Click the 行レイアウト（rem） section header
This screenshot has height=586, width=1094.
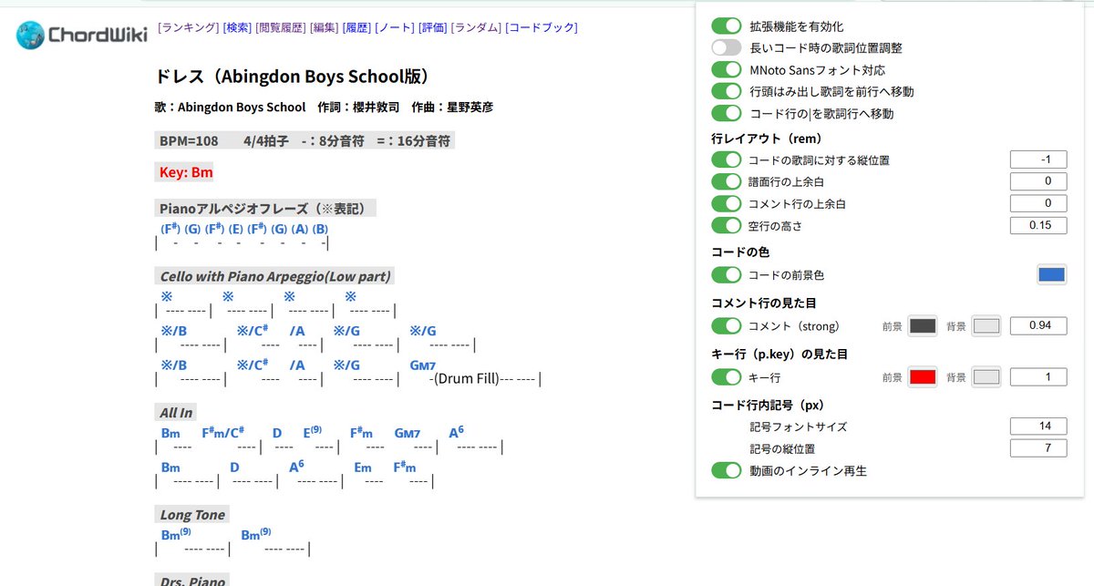click(766, 139)
